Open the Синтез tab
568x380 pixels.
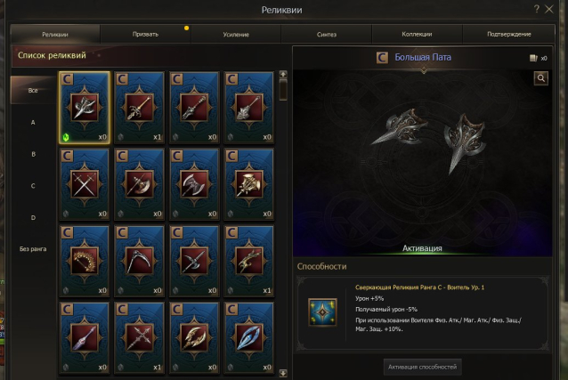pos(327,35)
